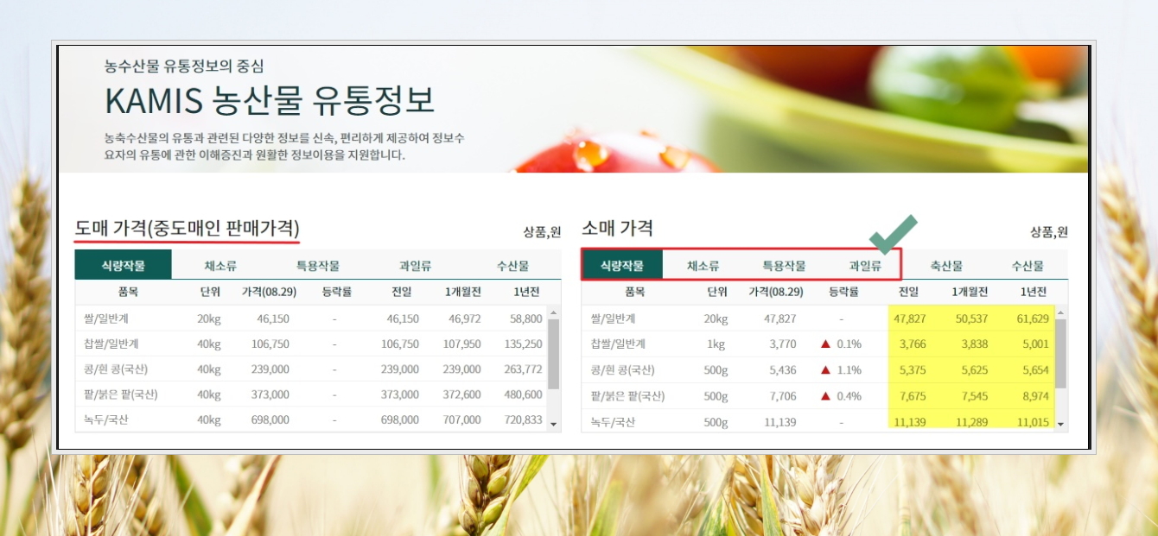1158x536 pixels.
Task: Click the up arrow of 도매 가격 scrollbar
Action: (x=554, y=312)
